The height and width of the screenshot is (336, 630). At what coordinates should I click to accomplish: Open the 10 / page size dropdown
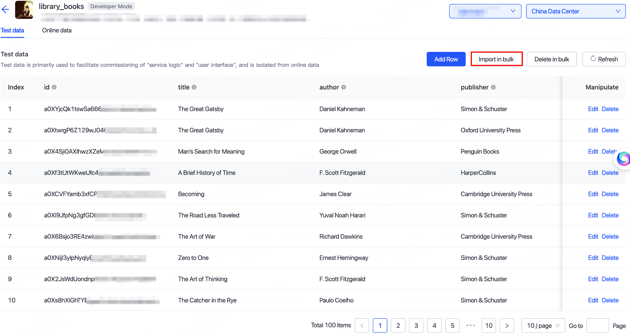click(543, 326)
